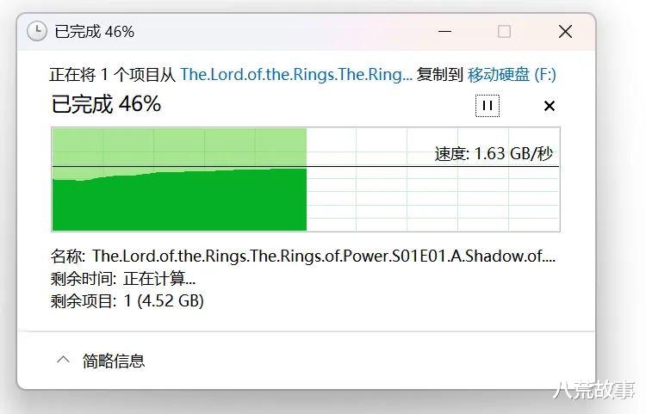Collapse details using the chevron arrow
The width and height of the screenshot is (646, 414).
63,361
